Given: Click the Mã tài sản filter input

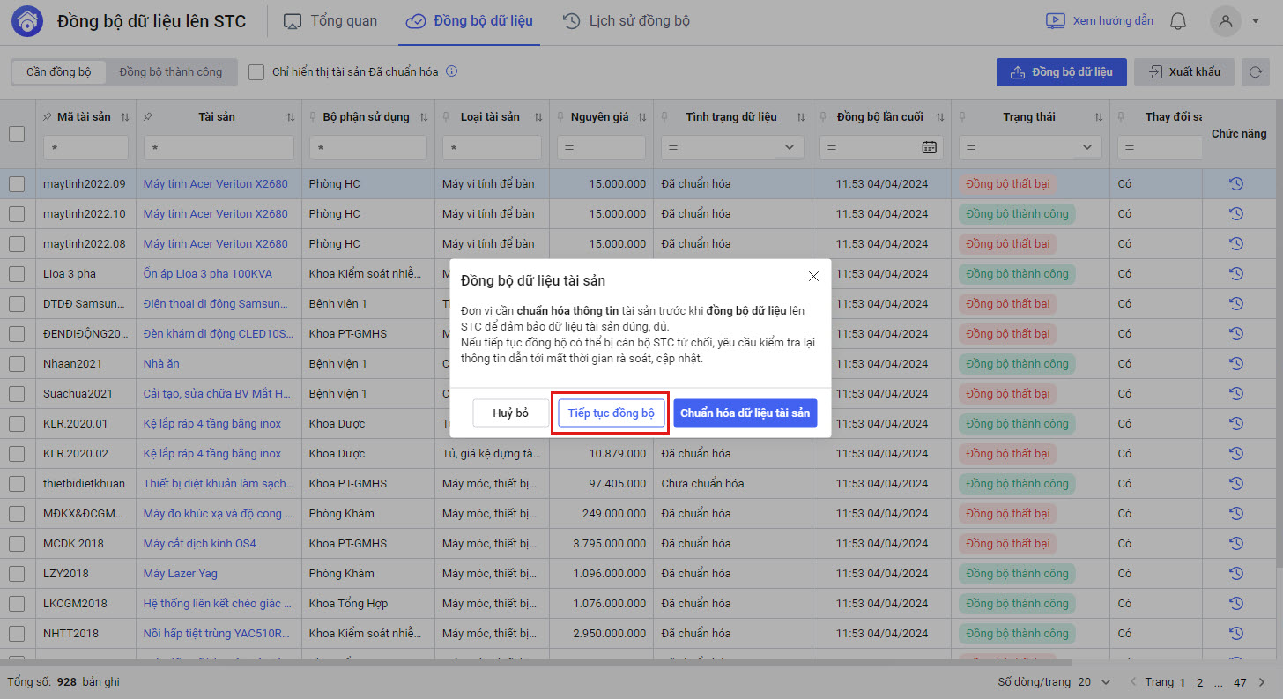Looking at the screenshot, I should [x=85, y=147].
